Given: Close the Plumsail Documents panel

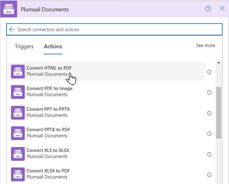Looking at the screenshot, I should 222,8.
